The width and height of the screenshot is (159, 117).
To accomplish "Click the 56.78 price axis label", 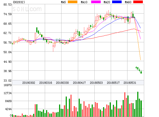I will pos(7,43).
